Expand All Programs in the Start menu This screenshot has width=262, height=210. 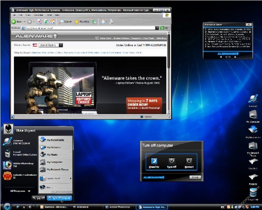pyautogui.click(x=20, y=191)
